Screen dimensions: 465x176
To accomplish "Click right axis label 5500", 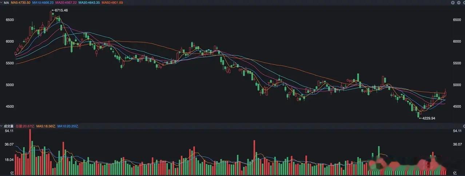I will click(456, 63).
